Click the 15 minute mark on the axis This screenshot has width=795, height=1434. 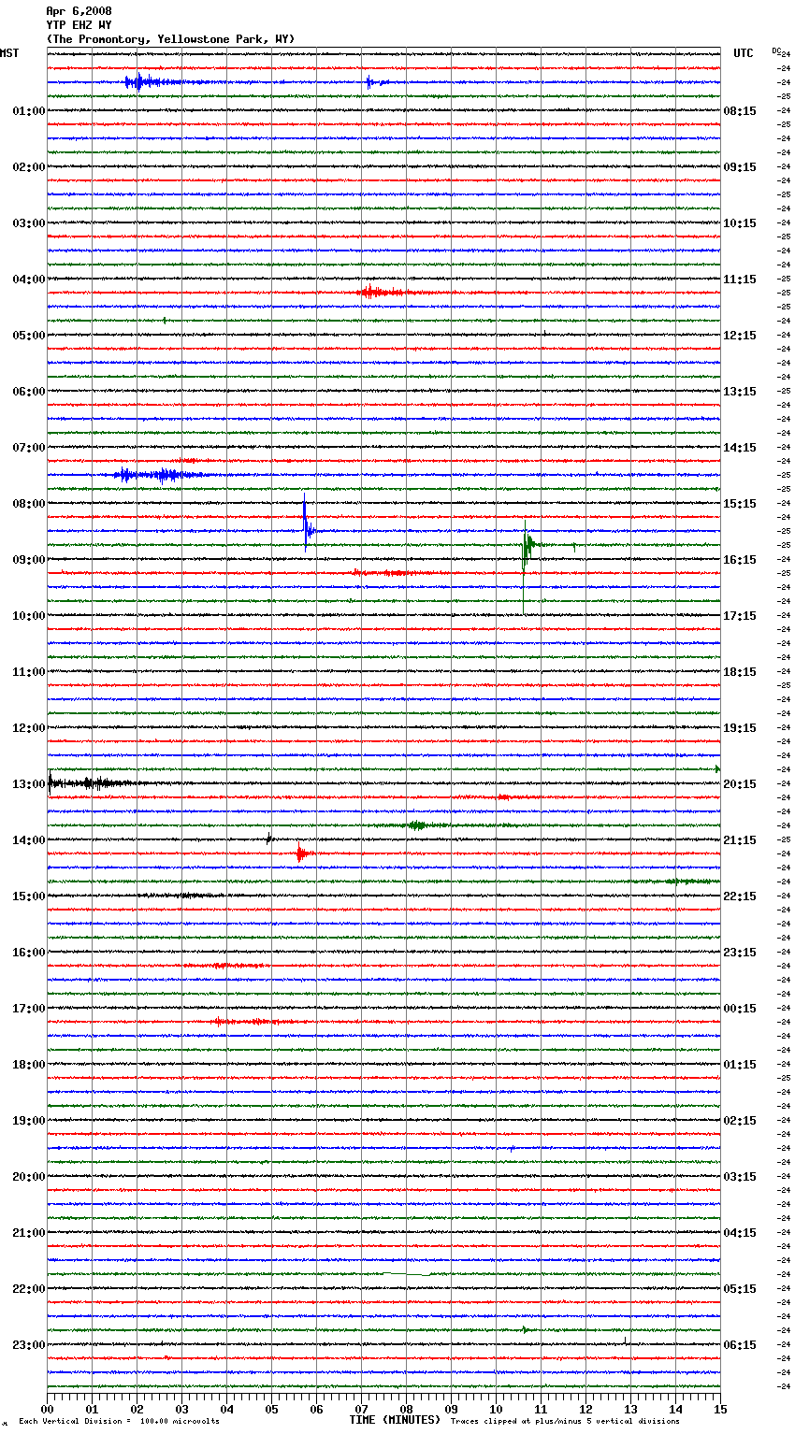[x=719, y=1409]
